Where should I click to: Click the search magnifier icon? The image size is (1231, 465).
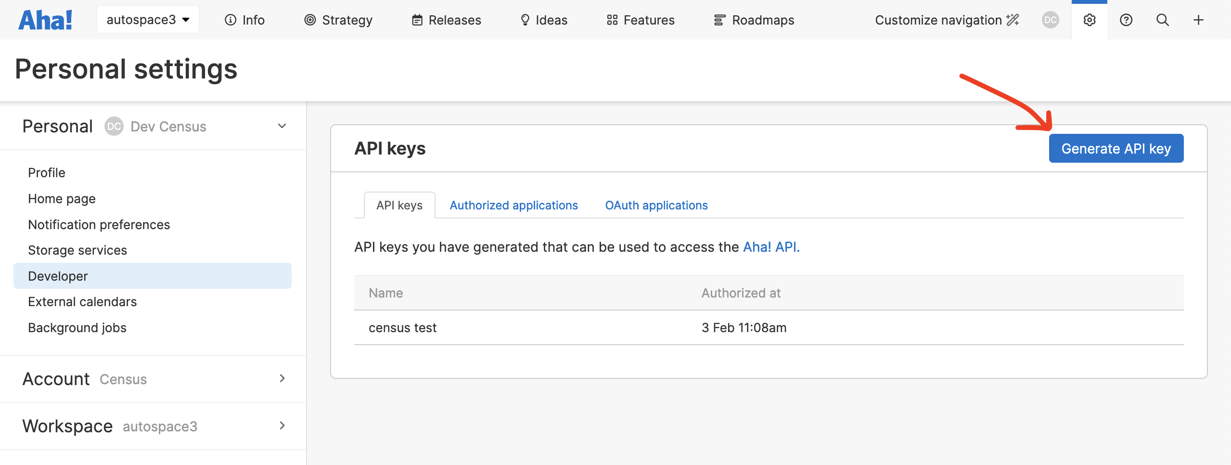point(1162,20)
